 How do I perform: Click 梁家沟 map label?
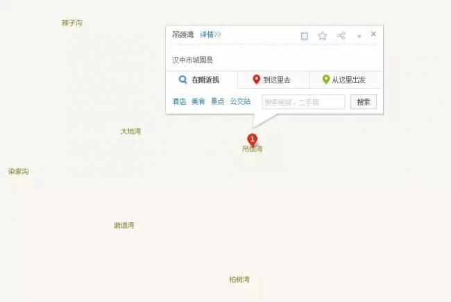click(19, 171)
